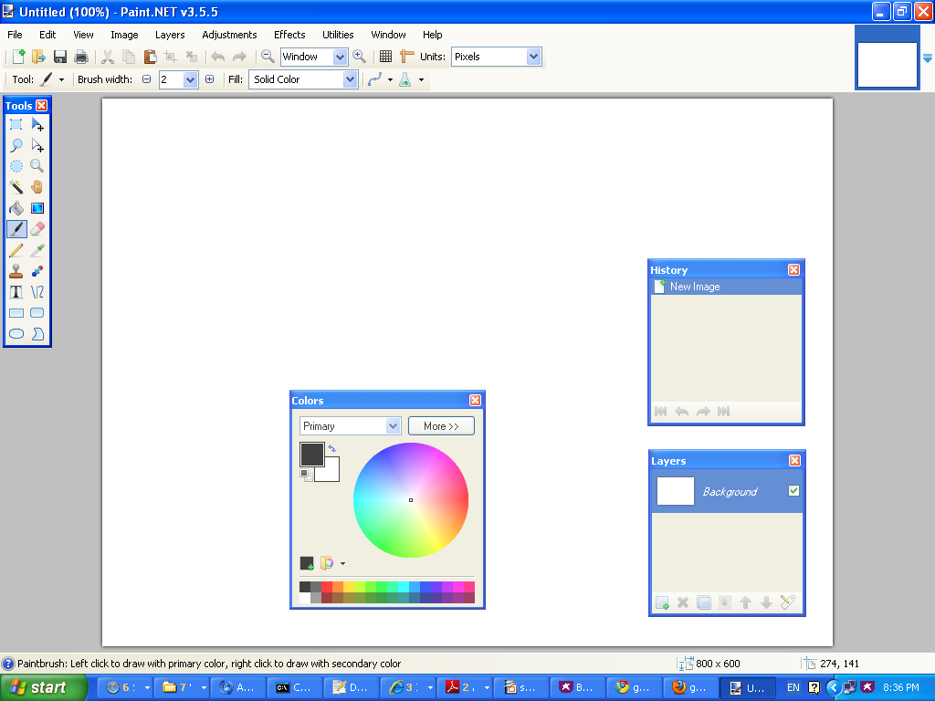935x701 pixels.
Task: Click the Windows start button
Action: pyautogui.click(x=43, y=687)
